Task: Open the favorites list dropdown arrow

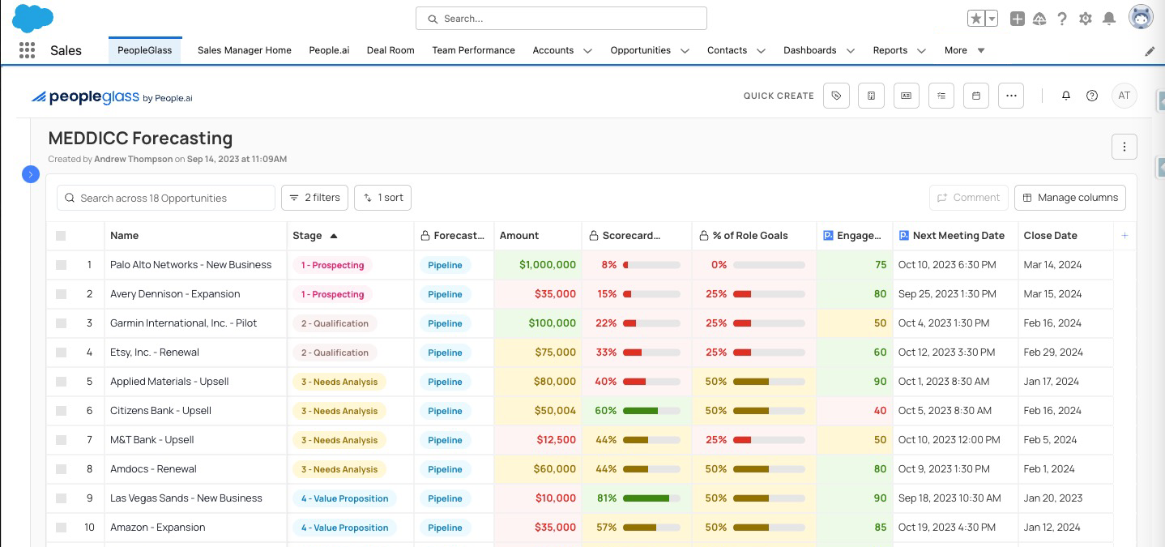Action: point(992,19)
